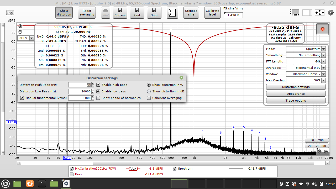
Task: Close the Distortion settings panel
Action: 181,78
